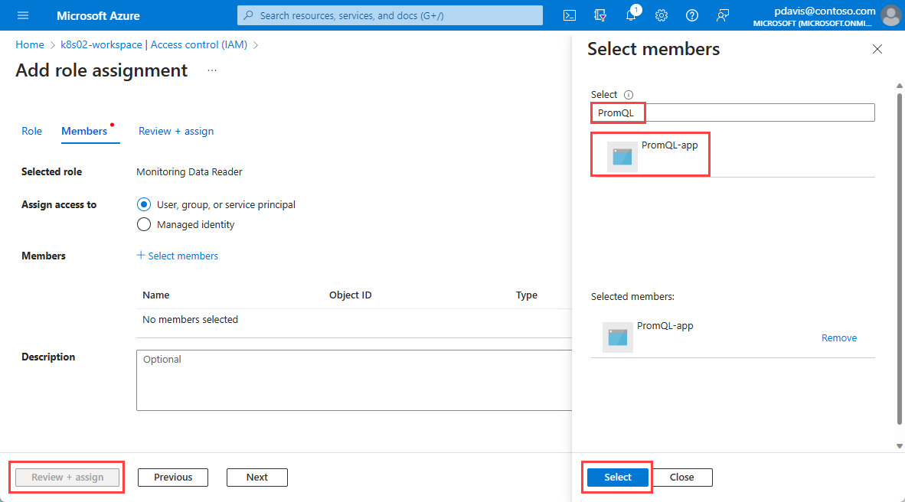Open the hamburger portal menu
The height and width of the screenshot is (502, 905).
click(22, 15)
